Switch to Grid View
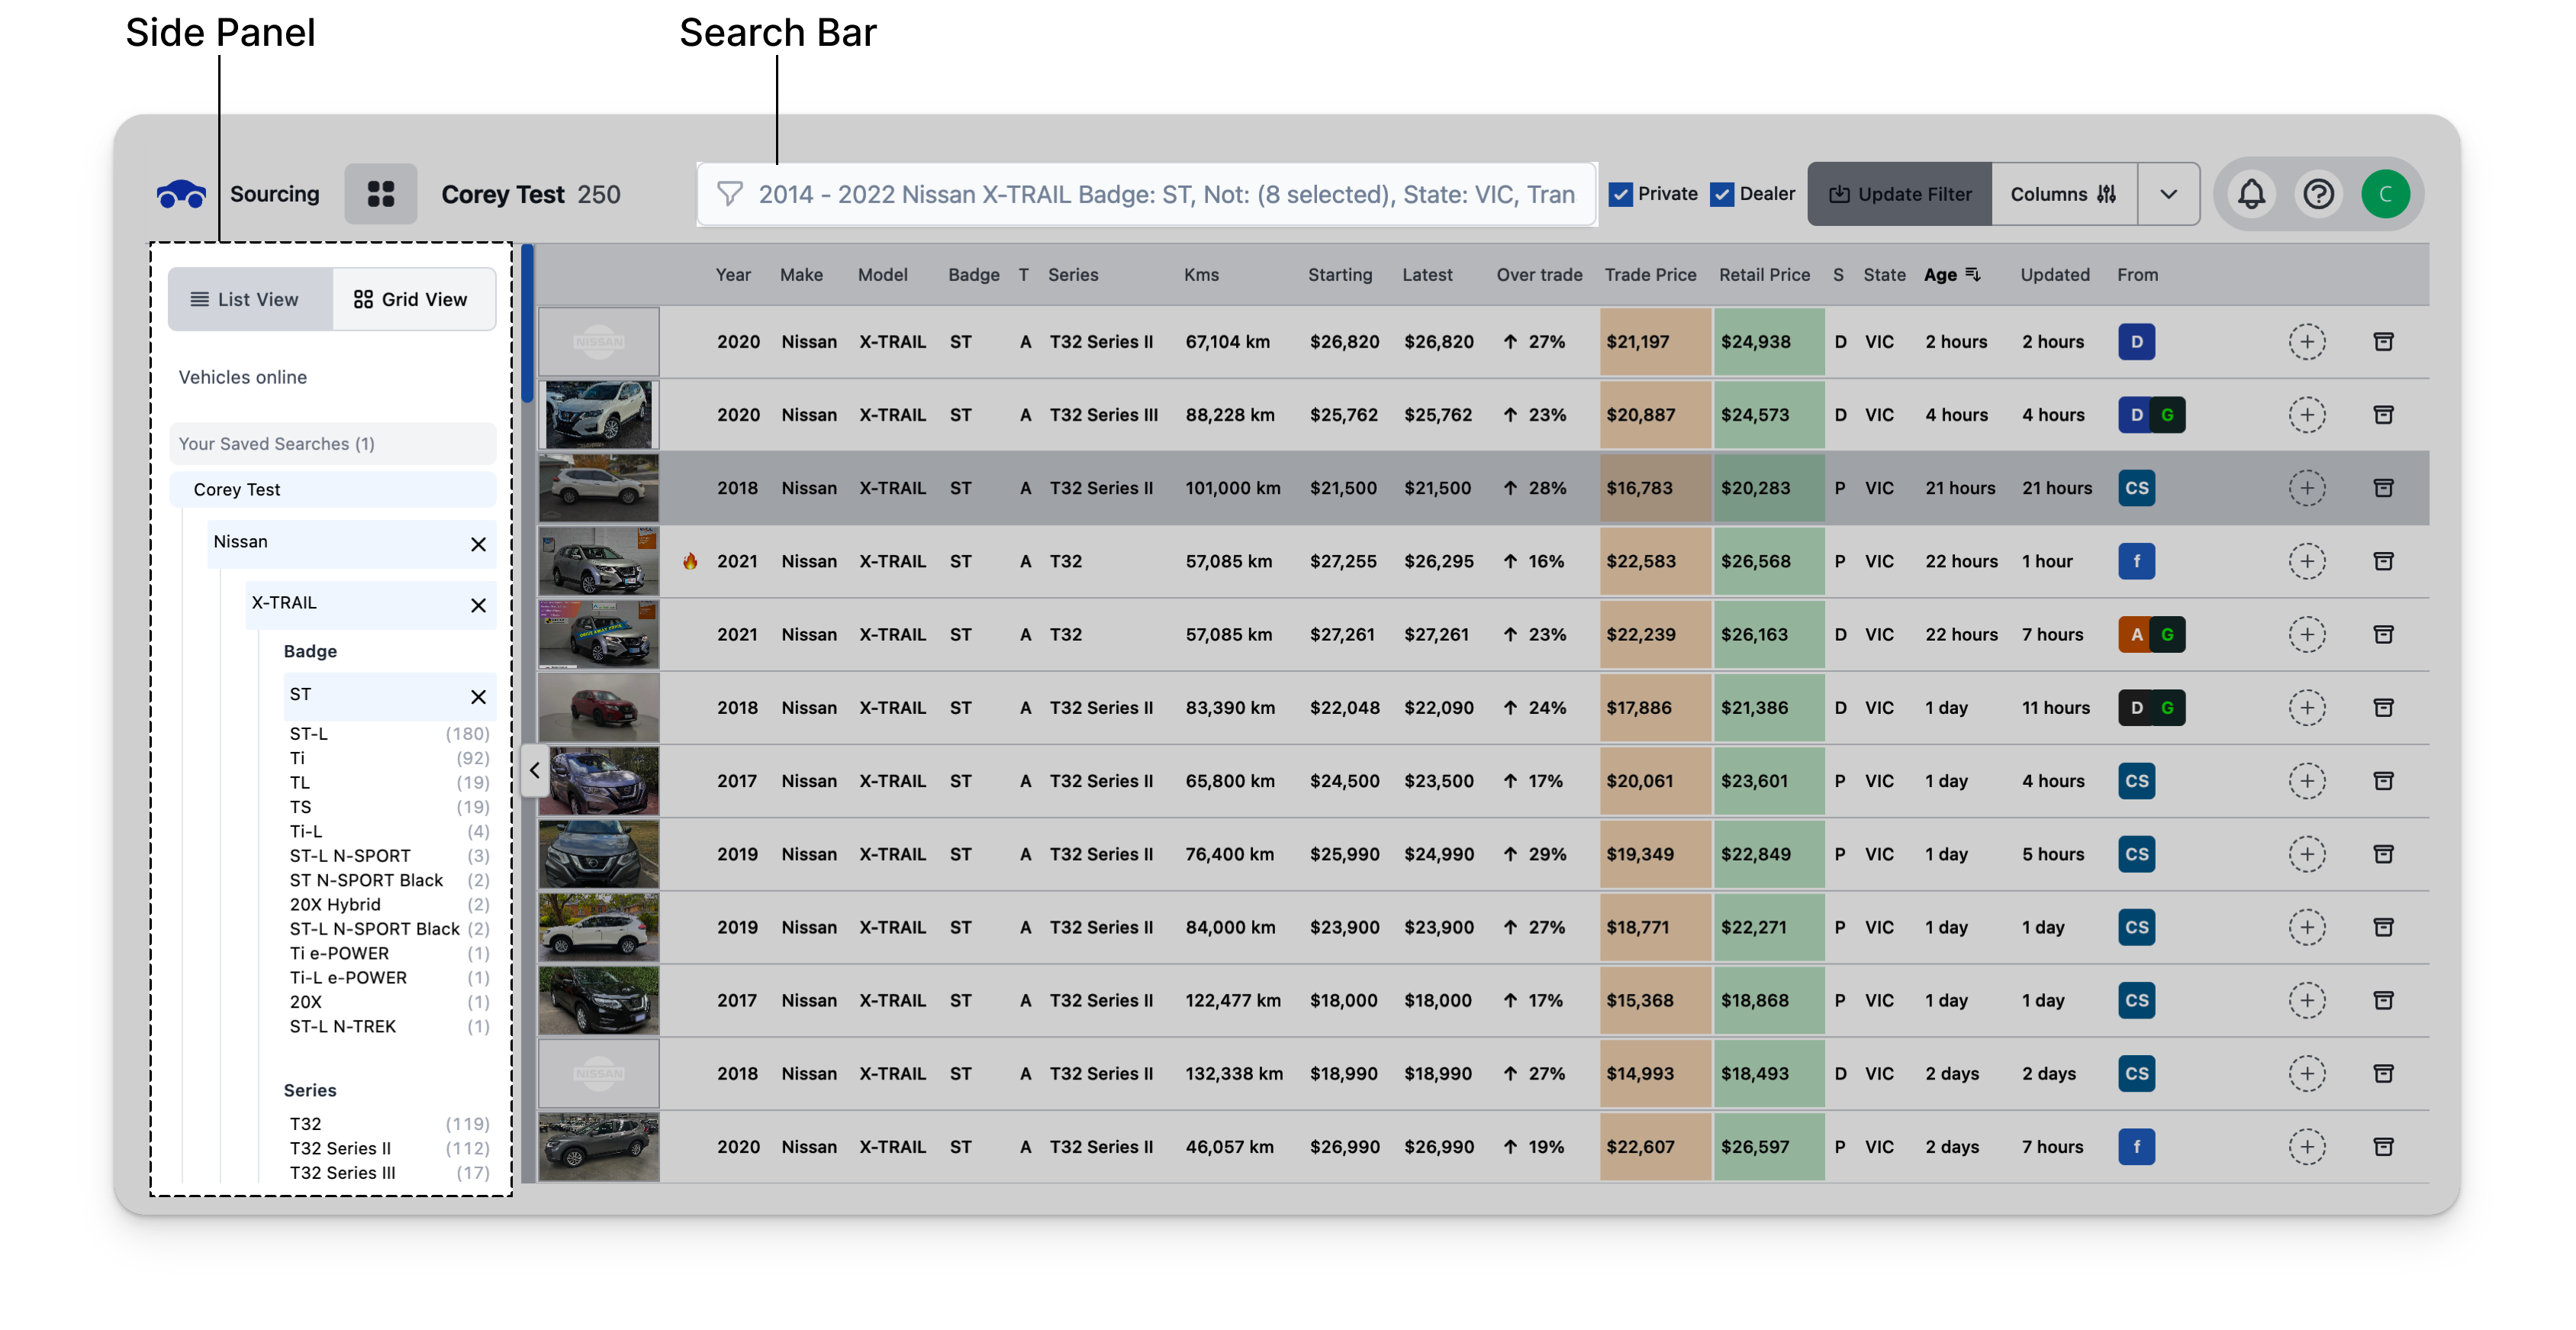The height and width of the screenshot is (1330, 2576). point(411,299)
